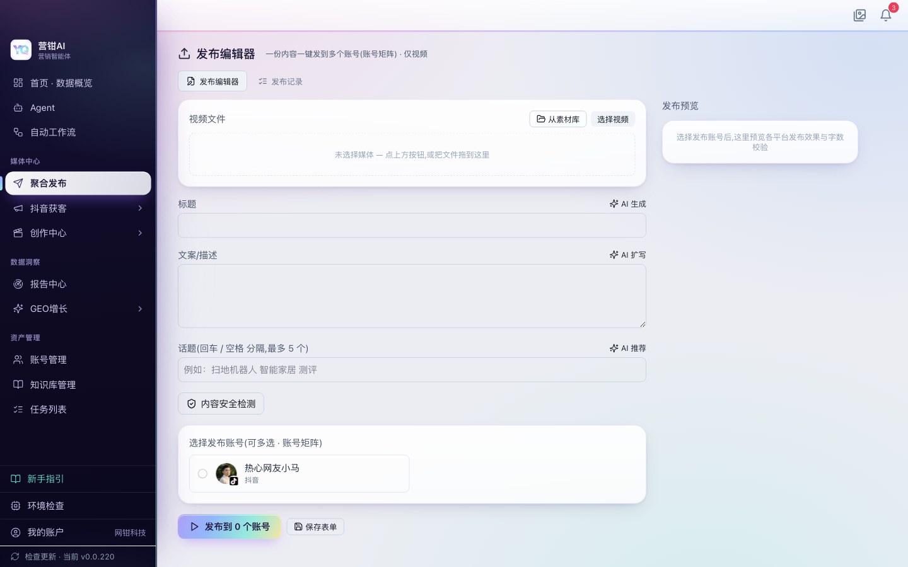The width and height of the screenshot is (908, 567).
Task: Click the 首页 · 数据概览 dashboard icon
Action: coord(18,83)
